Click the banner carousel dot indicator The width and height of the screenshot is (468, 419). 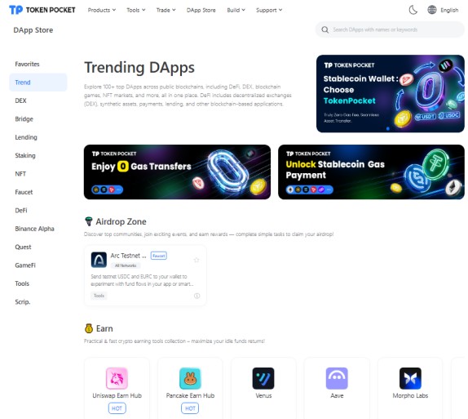pyautogui.click(x=388, y=128)
